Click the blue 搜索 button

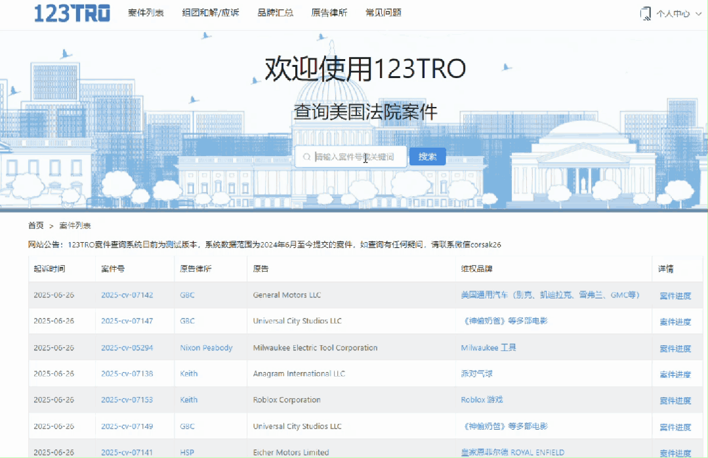pos(427,157)
